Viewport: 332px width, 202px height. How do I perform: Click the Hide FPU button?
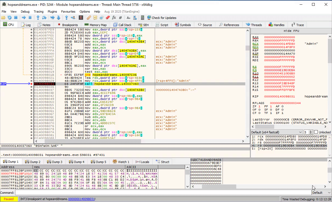click(x=291, y=31)
